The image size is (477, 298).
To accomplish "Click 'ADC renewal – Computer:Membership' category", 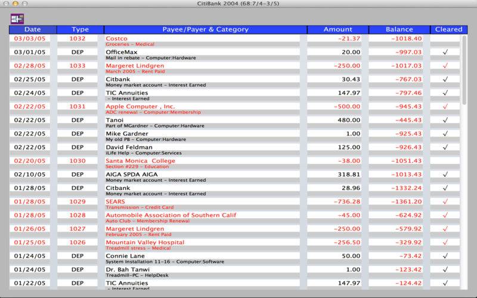I will point(153,112).
